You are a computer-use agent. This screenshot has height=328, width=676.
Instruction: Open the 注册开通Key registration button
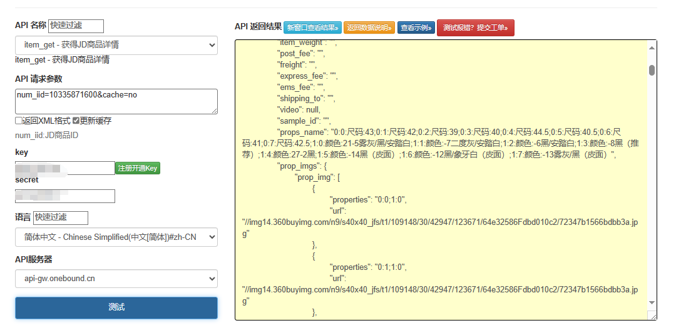pos(138,168)
